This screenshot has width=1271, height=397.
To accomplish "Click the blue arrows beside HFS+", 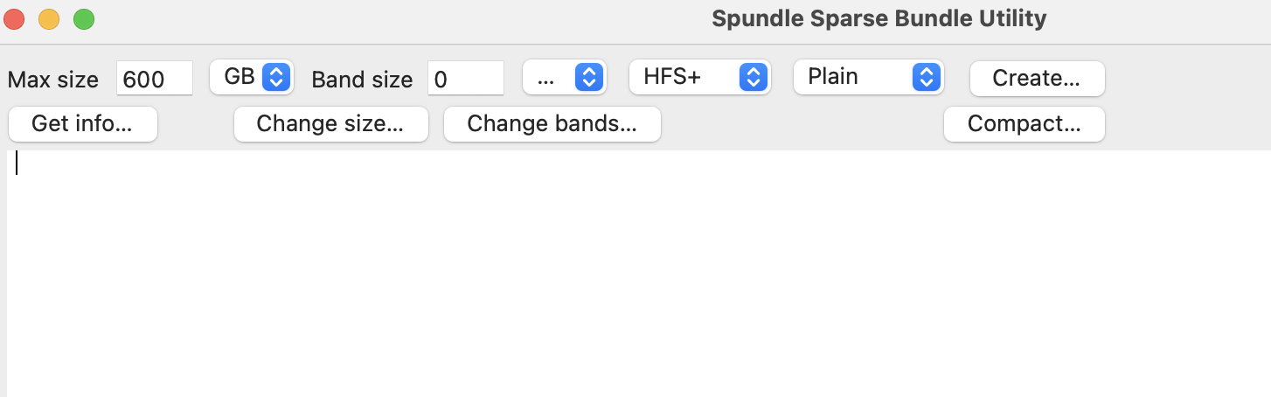I will [x=753, y=77].
